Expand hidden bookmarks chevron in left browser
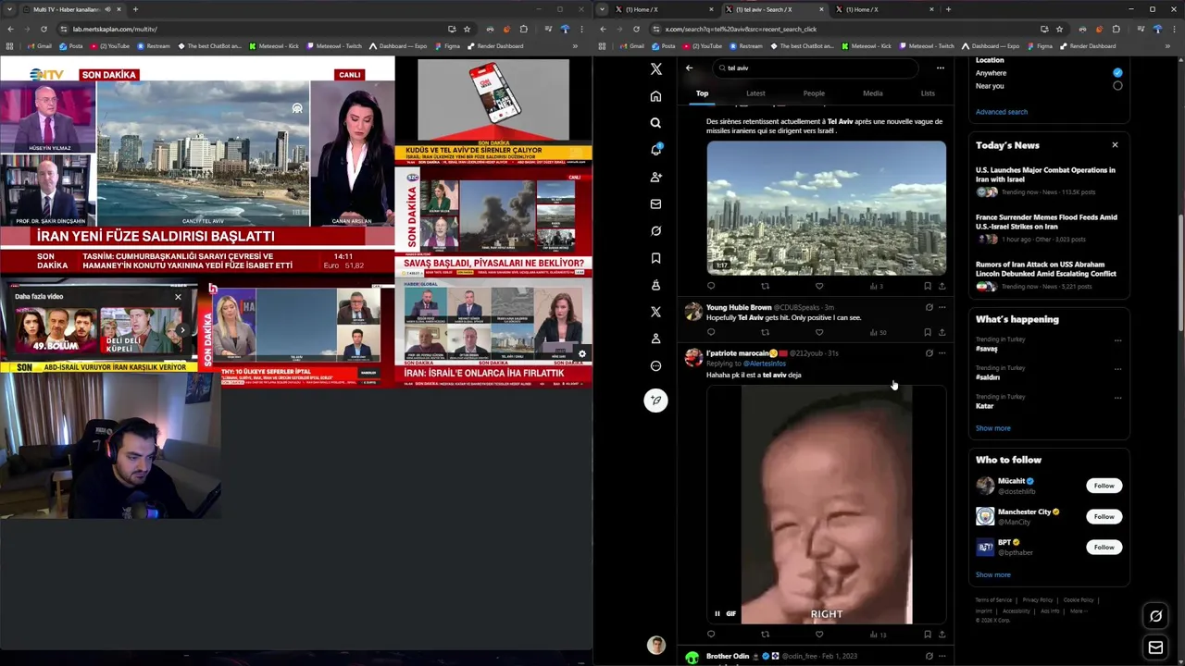The height and width of the screenshot is (666, 1185). (x=575, y=46)
